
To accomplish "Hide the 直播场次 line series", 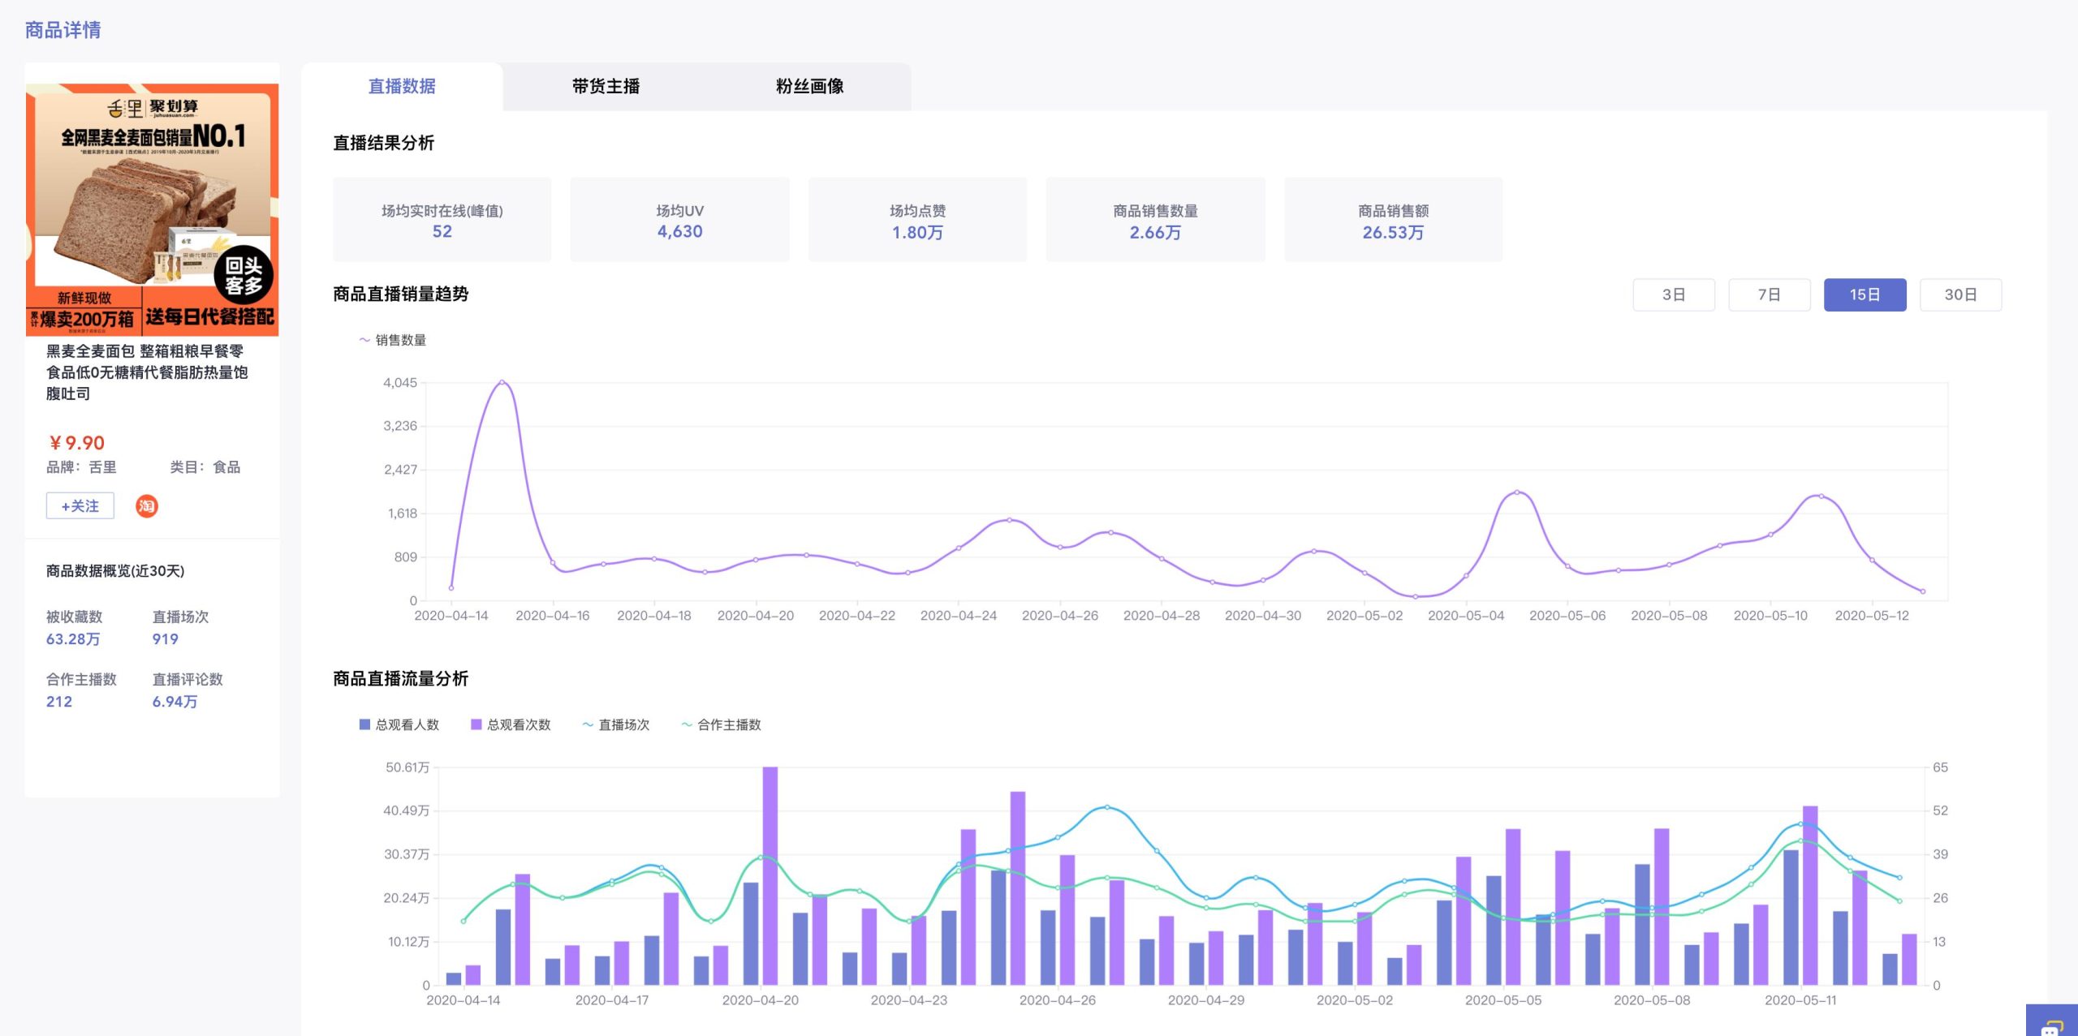I will click(615, 724).
